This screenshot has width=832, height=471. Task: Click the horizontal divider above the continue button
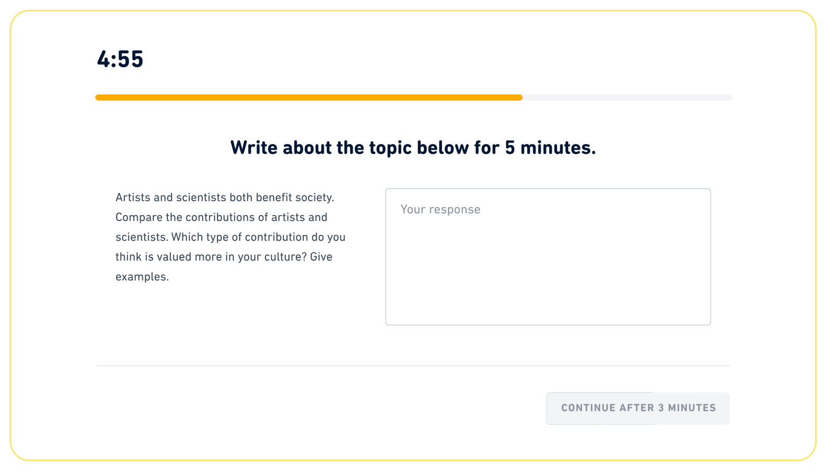click(413, 367)
